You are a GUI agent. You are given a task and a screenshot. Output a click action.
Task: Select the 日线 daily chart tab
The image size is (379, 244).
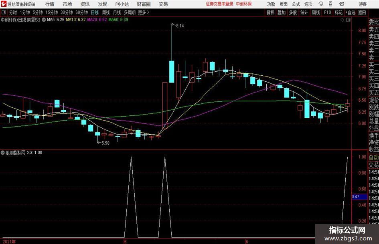pyautogui.click(x=95, y=12)
